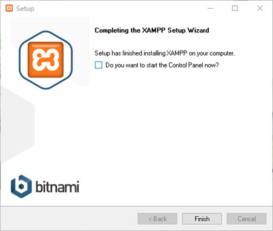Enable the start Control Panel checkbox
273x231 pixels.
click(x=99, y=65)
